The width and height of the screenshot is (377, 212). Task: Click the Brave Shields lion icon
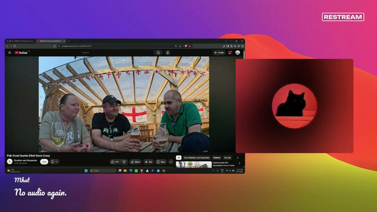(186, 46)
